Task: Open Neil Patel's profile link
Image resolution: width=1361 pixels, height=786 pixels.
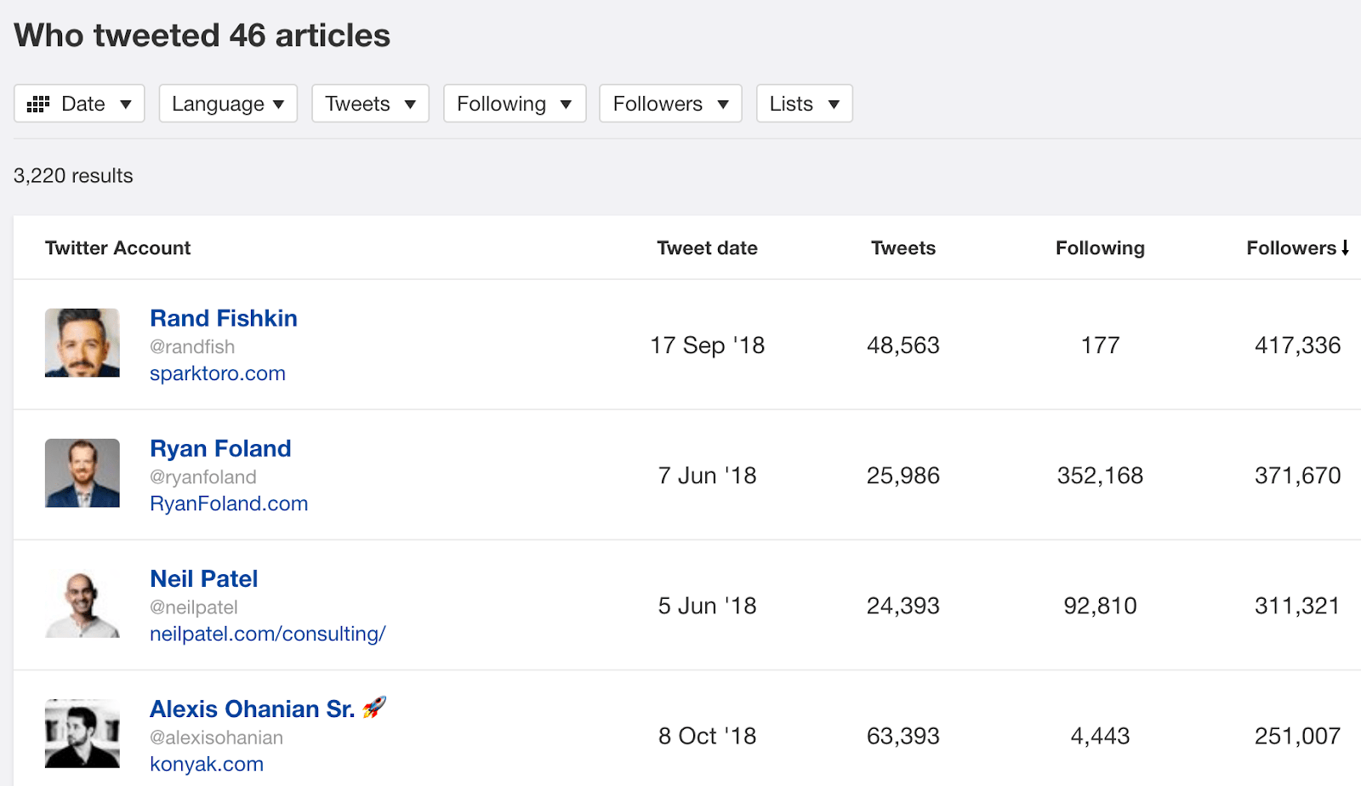Action: pos(204,578)
